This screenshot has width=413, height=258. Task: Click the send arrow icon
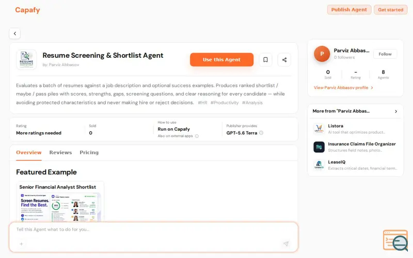286,244
